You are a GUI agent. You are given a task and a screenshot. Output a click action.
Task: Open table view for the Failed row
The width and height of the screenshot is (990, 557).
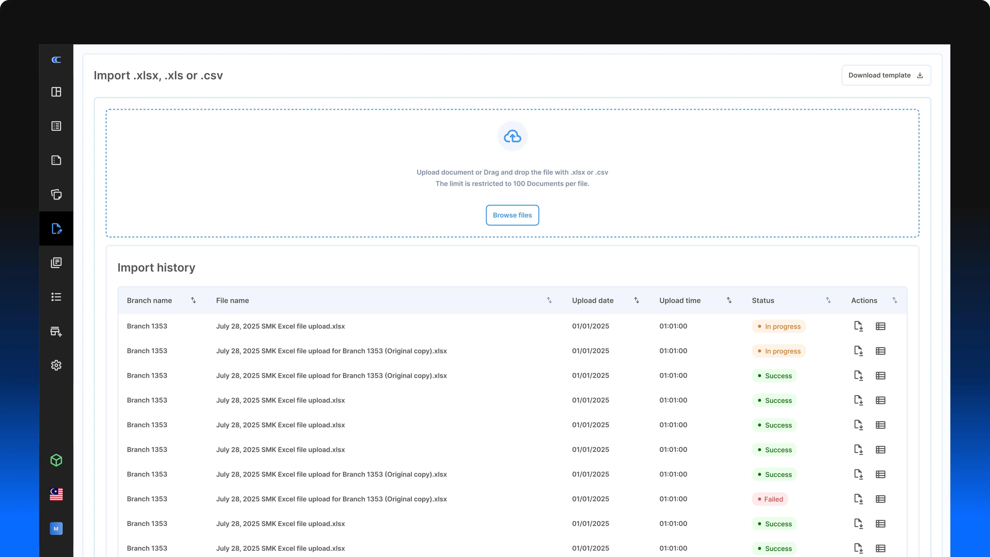(880, 499)
